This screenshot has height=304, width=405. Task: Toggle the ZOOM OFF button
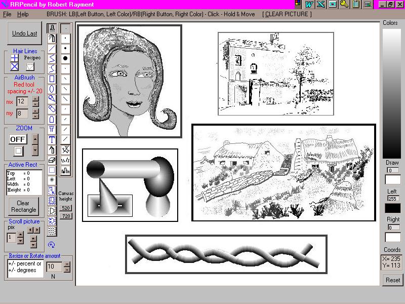coord(18,139)
